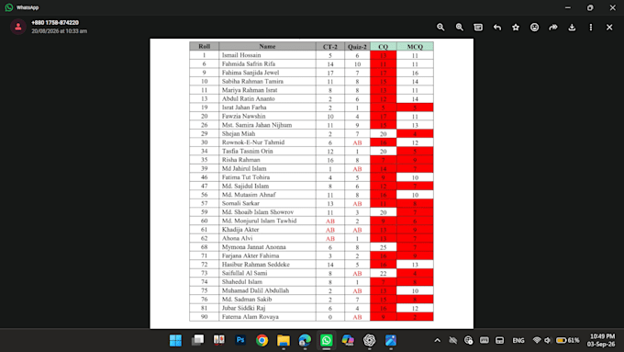Click timestamp 20/08/2026 at 10:33 am
Image resolution: width=624 pixels, height=352 pixels.
pos(60,31)
